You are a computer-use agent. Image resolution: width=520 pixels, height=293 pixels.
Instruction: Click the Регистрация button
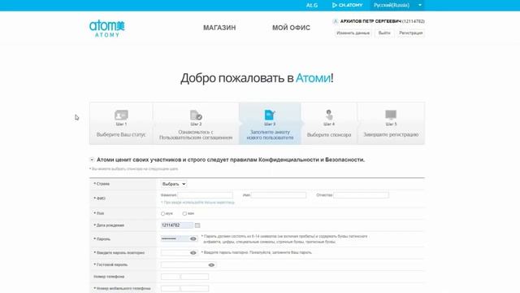coord(410,33)
